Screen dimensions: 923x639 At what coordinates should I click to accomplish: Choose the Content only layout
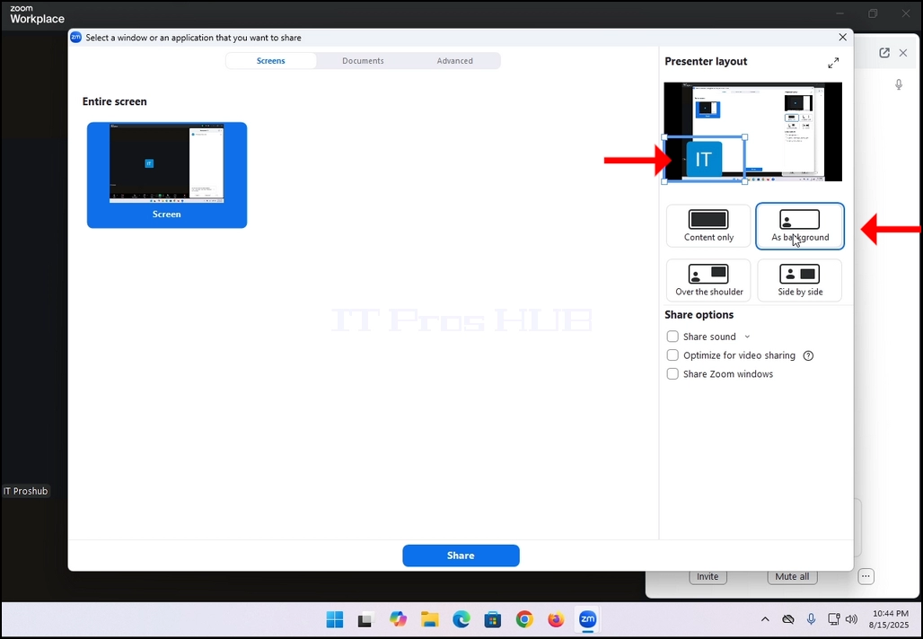point(708,226)
